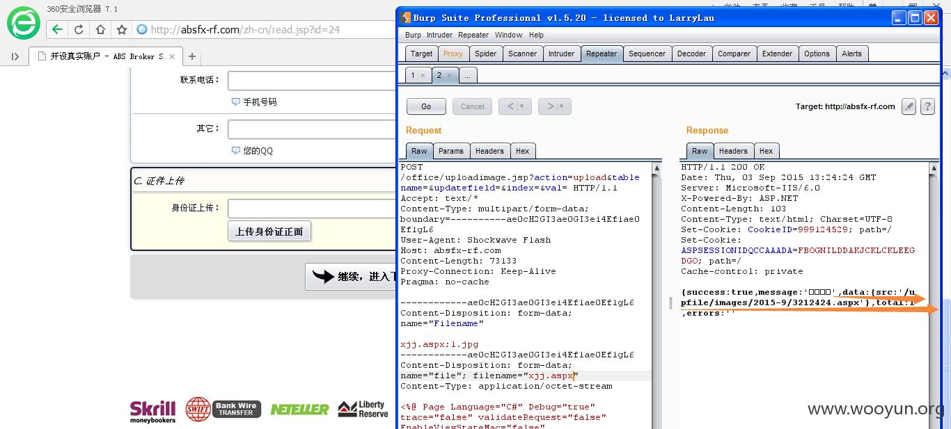951x429 pixels.
Task: Open a new browser tab with plus
Action: 192,56
